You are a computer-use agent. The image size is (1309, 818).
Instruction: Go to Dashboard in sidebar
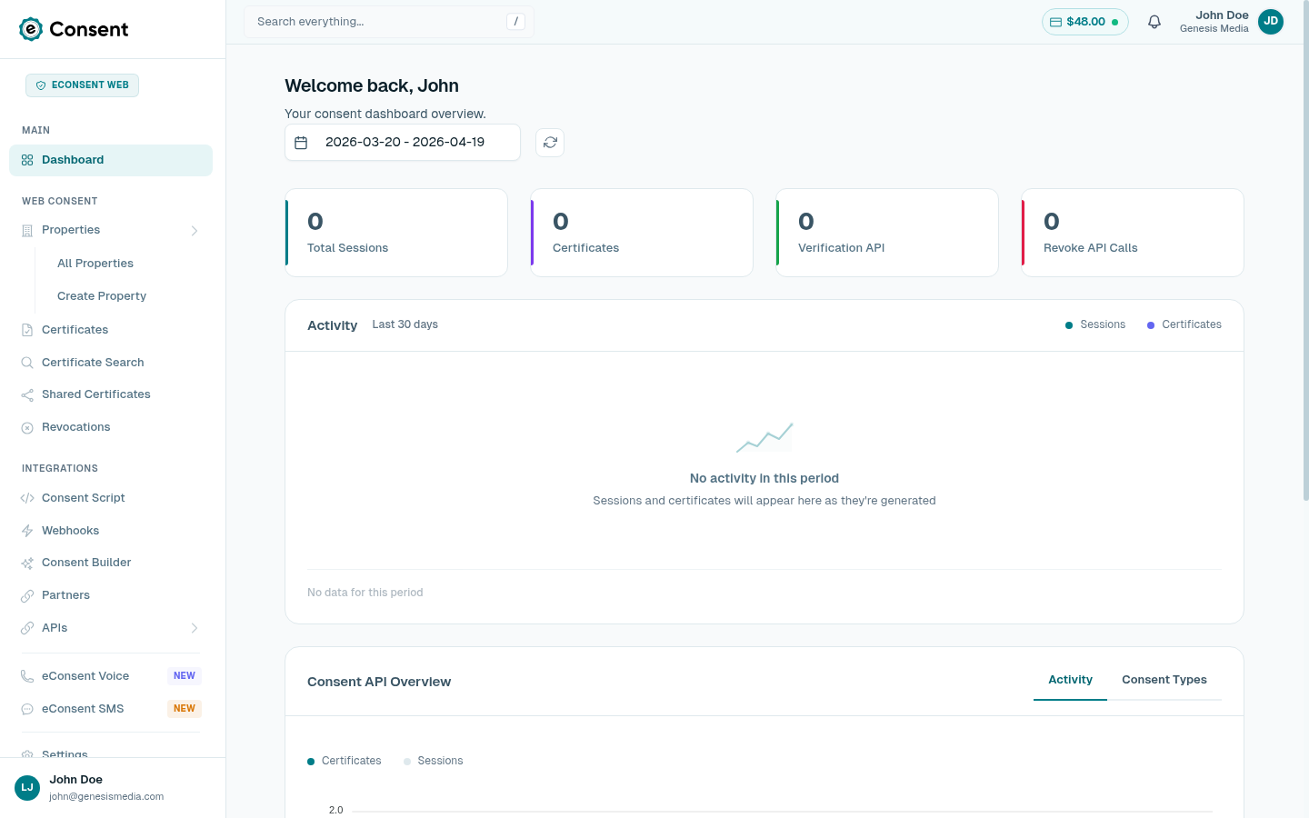point(111,160)
